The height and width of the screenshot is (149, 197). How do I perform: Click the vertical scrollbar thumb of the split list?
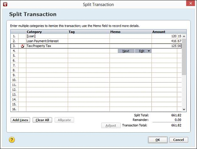(x=184, y=57)
